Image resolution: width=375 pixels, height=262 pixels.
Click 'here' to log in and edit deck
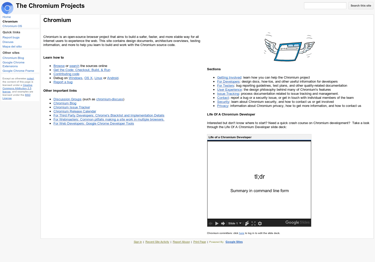[241, 233]
